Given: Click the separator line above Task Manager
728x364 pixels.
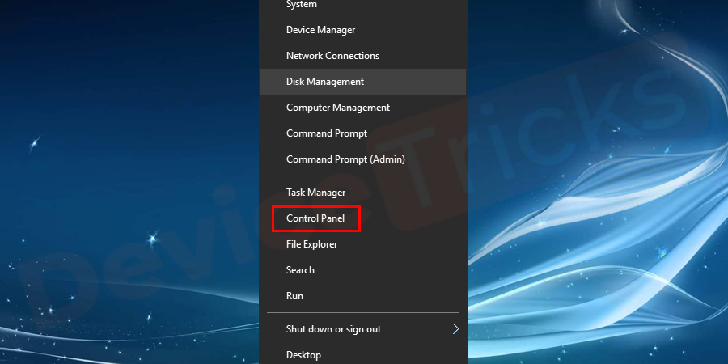Looking at the screenshot, I should pos(363,176).
